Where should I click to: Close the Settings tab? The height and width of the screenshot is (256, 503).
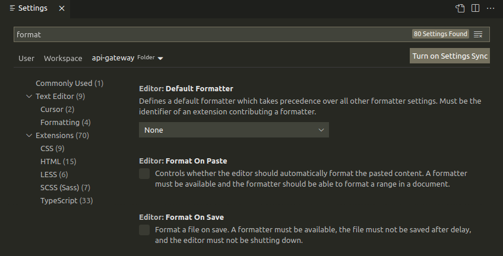pos(62,8)
